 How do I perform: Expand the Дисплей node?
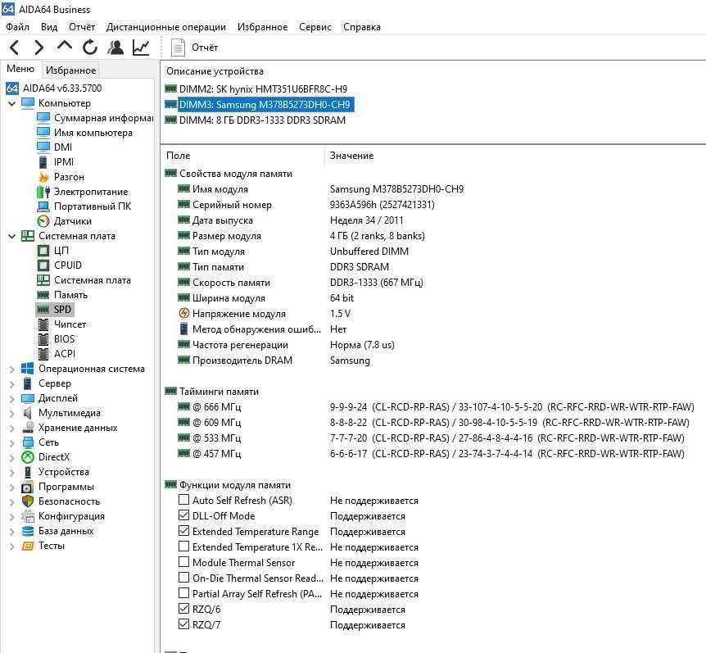pos(11,399)
